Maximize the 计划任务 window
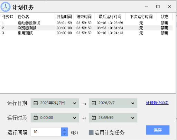The height and width of the screenshot is (140, 177). pyautogui.click(x=158, y=7)
